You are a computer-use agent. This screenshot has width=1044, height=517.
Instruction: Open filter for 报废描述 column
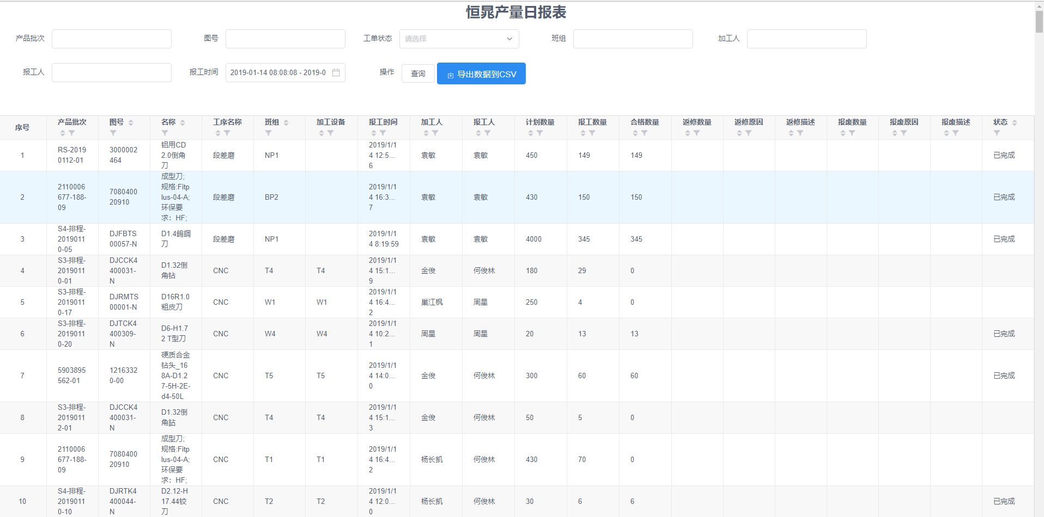[x=955, y=133]
